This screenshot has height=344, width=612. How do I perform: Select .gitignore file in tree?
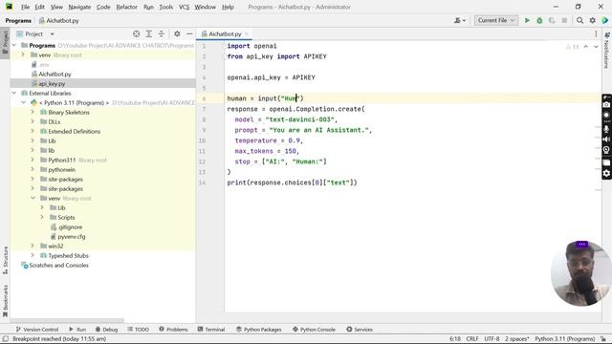point(70,226)
